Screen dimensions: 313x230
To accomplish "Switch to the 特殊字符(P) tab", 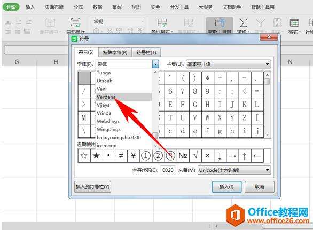I will 115,52.
